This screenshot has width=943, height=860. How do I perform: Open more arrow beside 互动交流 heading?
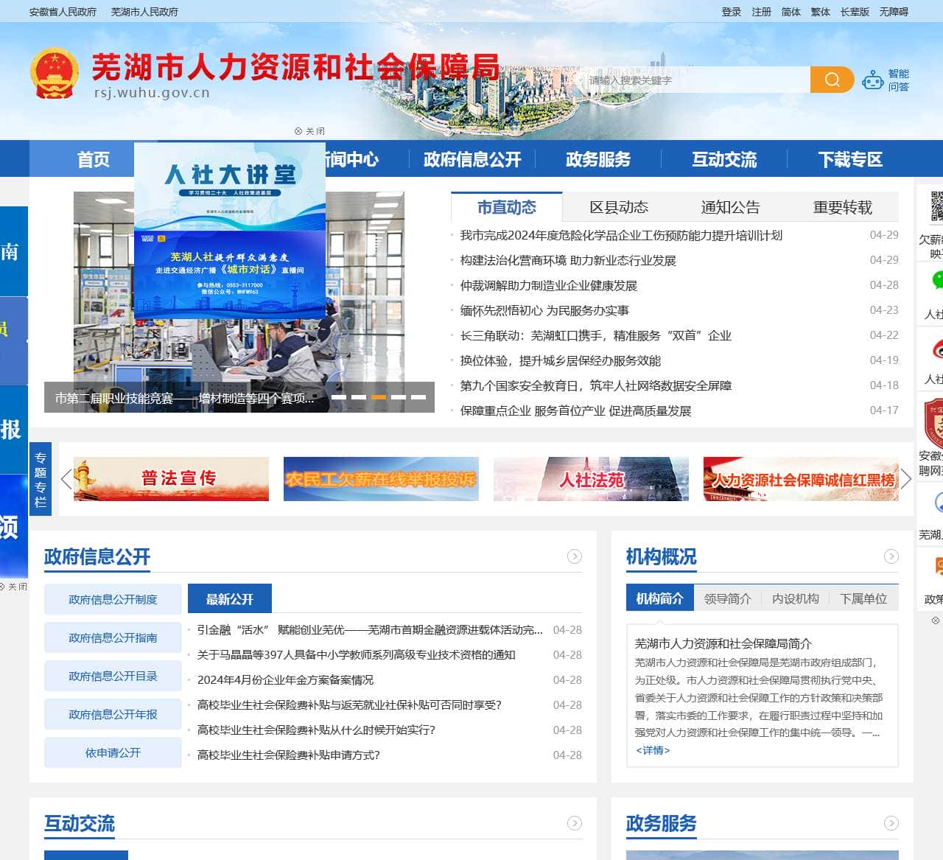coord(575,823)
